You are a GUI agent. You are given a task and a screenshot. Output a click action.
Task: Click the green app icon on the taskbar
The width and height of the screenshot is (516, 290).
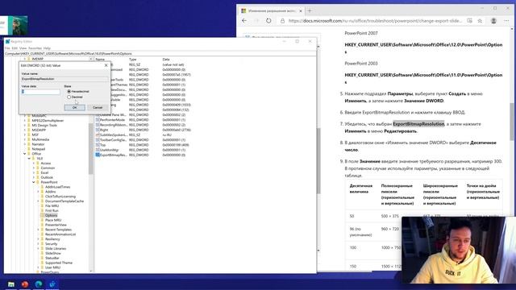[10, 284]
